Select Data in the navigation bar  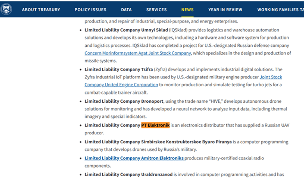(x=127, y=9)
